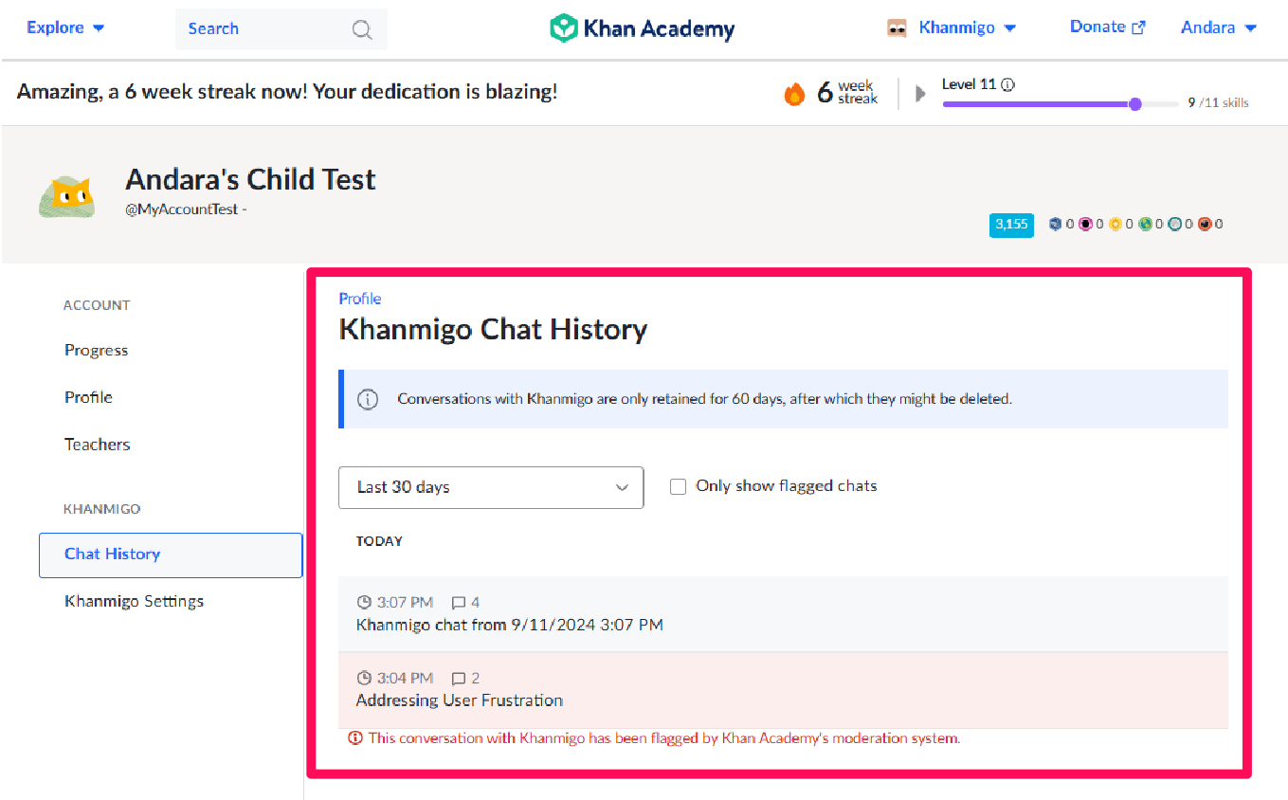The width and height of the screenshot is (1288, 800).
Task: Click the Level 11 progress slider handle
Action: pos(1135,104)
